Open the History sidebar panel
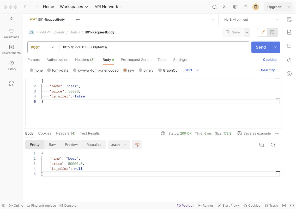The image size is (296, 209). click(x=11, y=66)
